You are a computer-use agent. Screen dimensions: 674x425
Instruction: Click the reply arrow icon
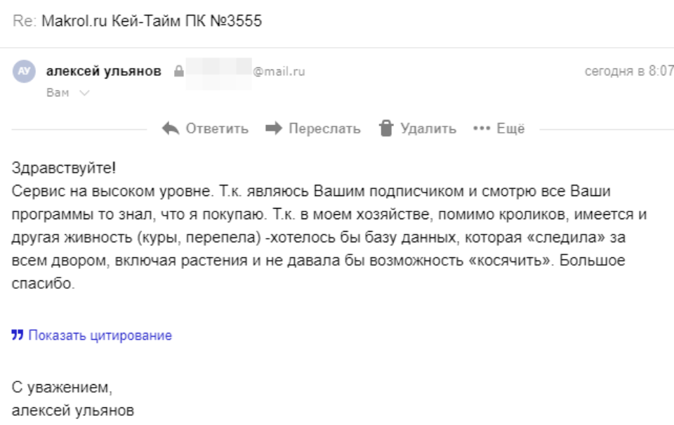point(170,129)
